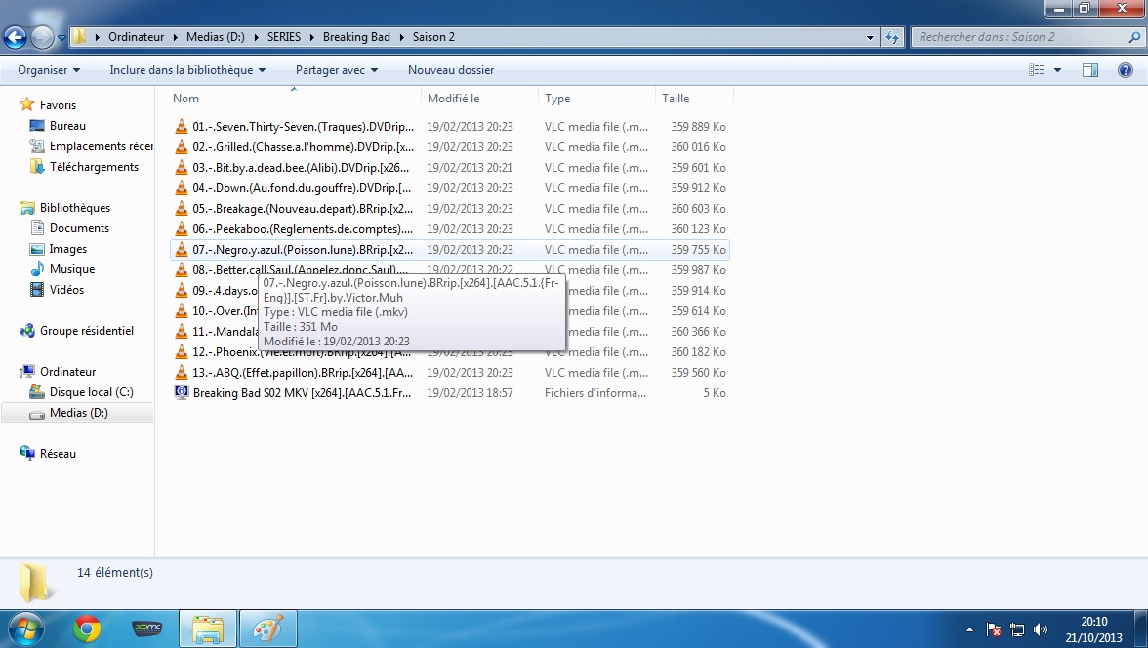This screenshot has height=648, width=1148.
Task: Select Groupe résidentiel in the sidebar
Action: point(86,331)
